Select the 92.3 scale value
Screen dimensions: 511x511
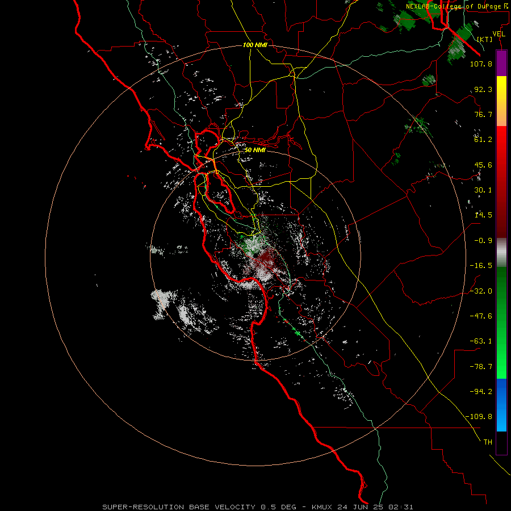click(483, 89)
